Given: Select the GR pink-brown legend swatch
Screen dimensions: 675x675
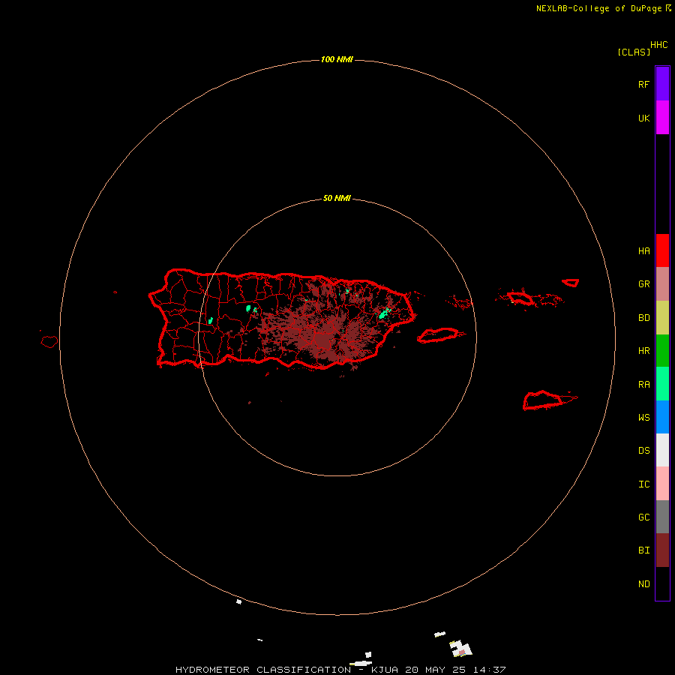Looking at the screenshot, I should [662, 284].
